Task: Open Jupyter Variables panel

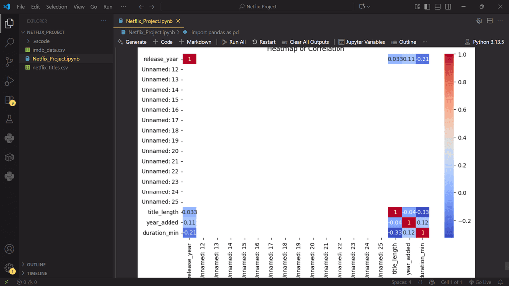Action: point(361,42)
